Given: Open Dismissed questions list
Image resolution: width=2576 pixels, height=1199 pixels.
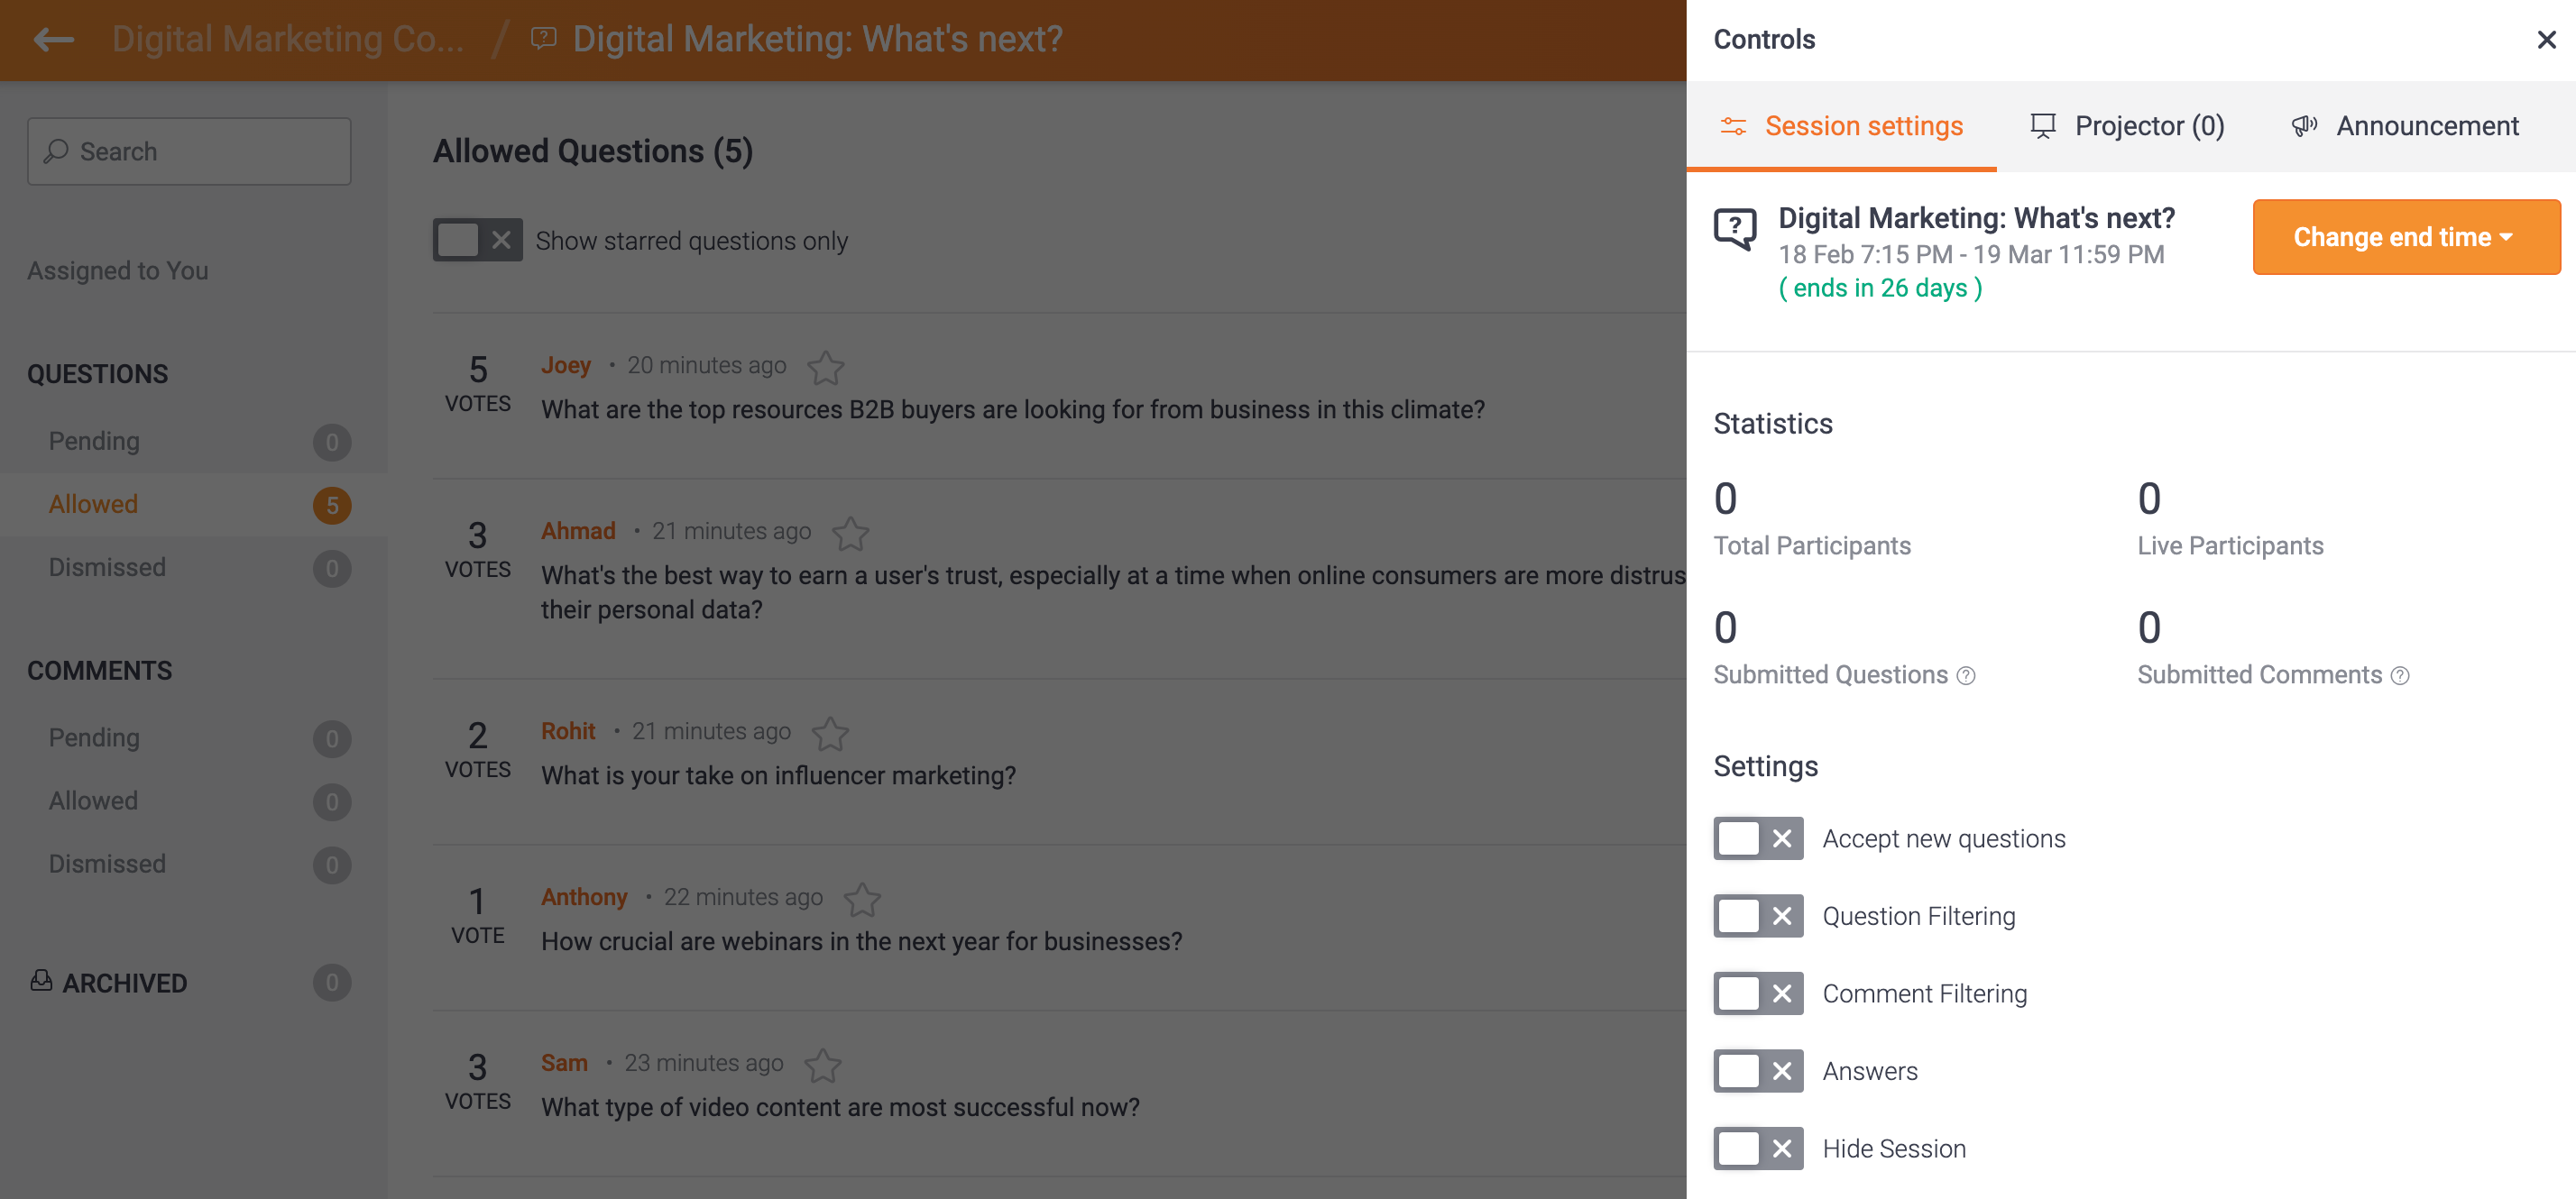Looking at the screenshot, I should [107, 568].
